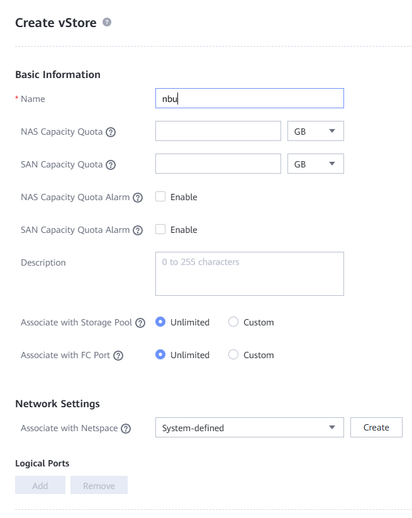Select Custom for Associate with Storage Pool
This screenshot has height=518, width=412.
(x=233, y=322)
